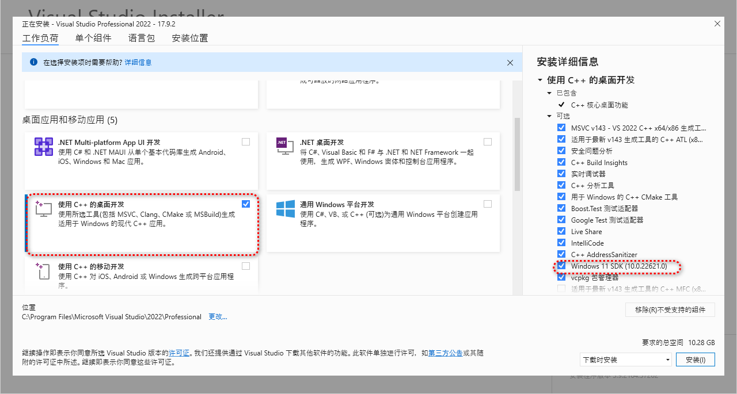737x394 pixels.
Task: Click the C++ mobile development icon
Action: click(x=43, y=271)
